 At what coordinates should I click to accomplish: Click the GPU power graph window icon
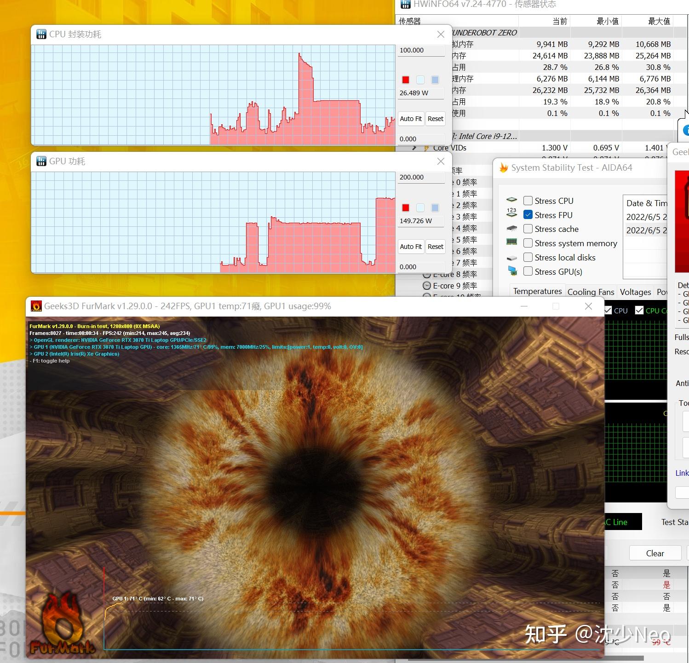pos(41,161)
